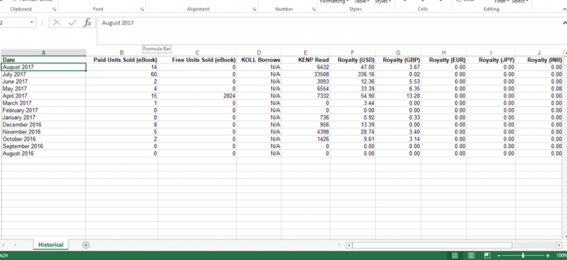
Task: Switch to Normal view in status bar
Action: pyautogui.click(x=454, y=255)
